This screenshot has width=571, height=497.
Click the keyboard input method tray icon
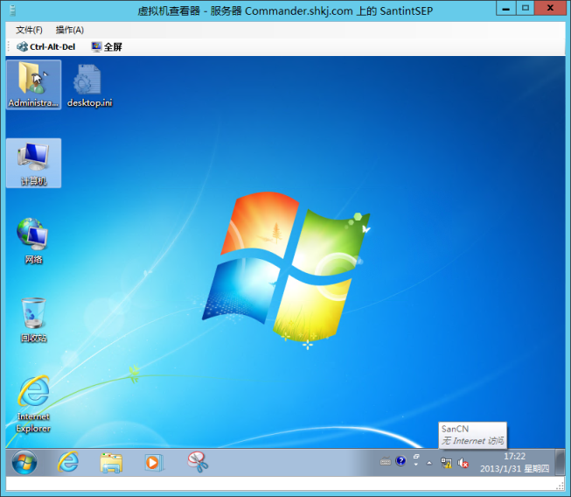point(386,462)
